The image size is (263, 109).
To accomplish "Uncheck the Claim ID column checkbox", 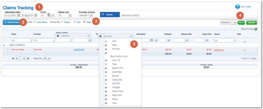I will click(x=106, y=60).
